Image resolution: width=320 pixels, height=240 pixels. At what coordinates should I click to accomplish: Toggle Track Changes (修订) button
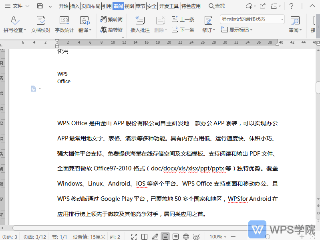coord(208,21)
